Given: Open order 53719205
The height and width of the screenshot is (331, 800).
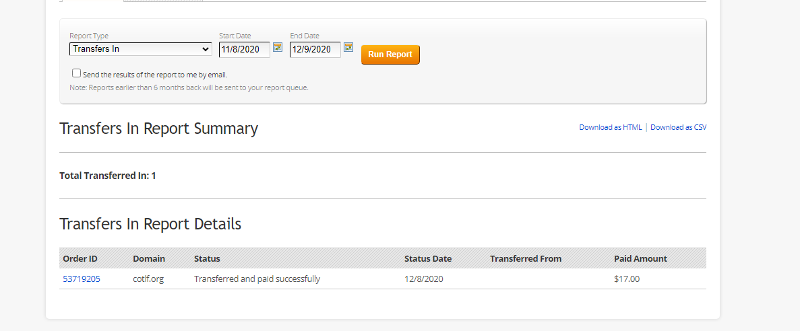Looking at the screenshot, I should point(82,279).
